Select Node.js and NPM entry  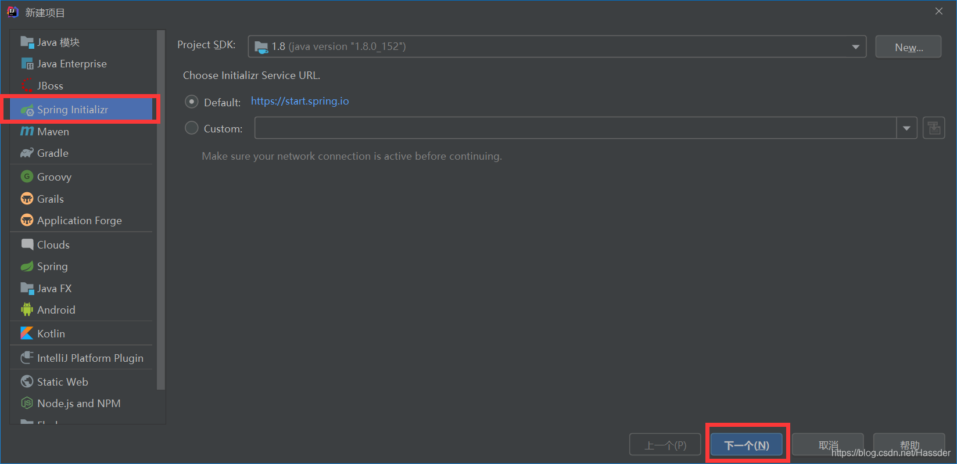tap(81, 403)
